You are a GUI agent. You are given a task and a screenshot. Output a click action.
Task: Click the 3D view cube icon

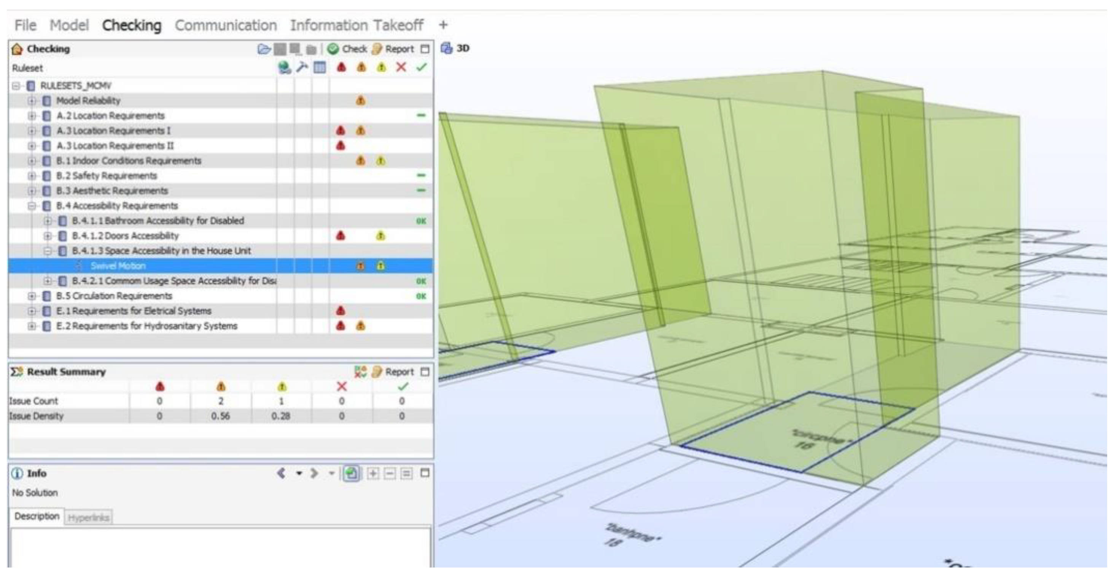point(446,48)
